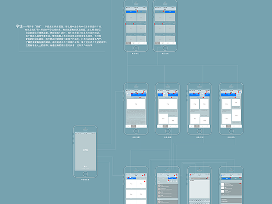The width and height of the screenshot is (272, 204).
Task: Select the first blue tab in the second middle-row phone
Action: coord(160,95)
